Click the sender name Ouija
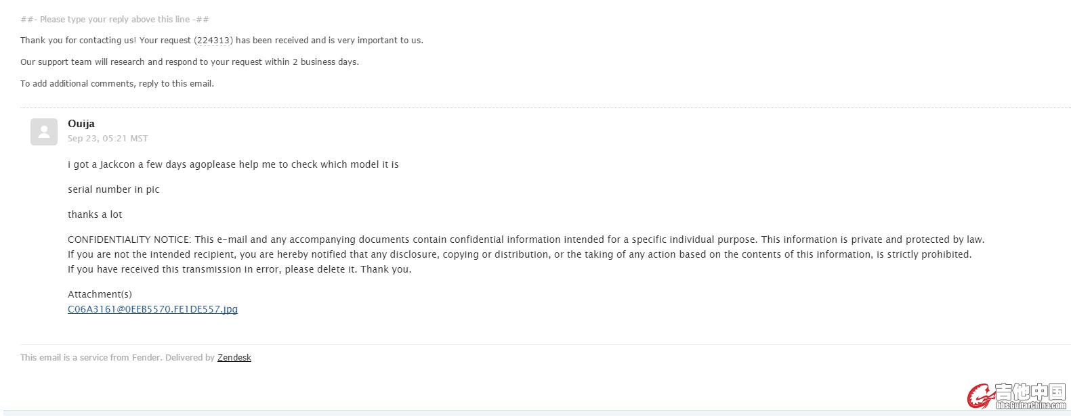 tap(81, 124)
